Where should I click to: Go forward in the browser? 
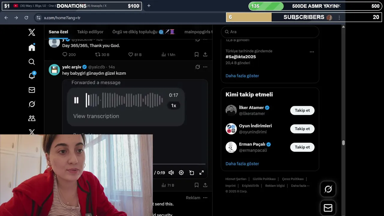pos(16,18)
